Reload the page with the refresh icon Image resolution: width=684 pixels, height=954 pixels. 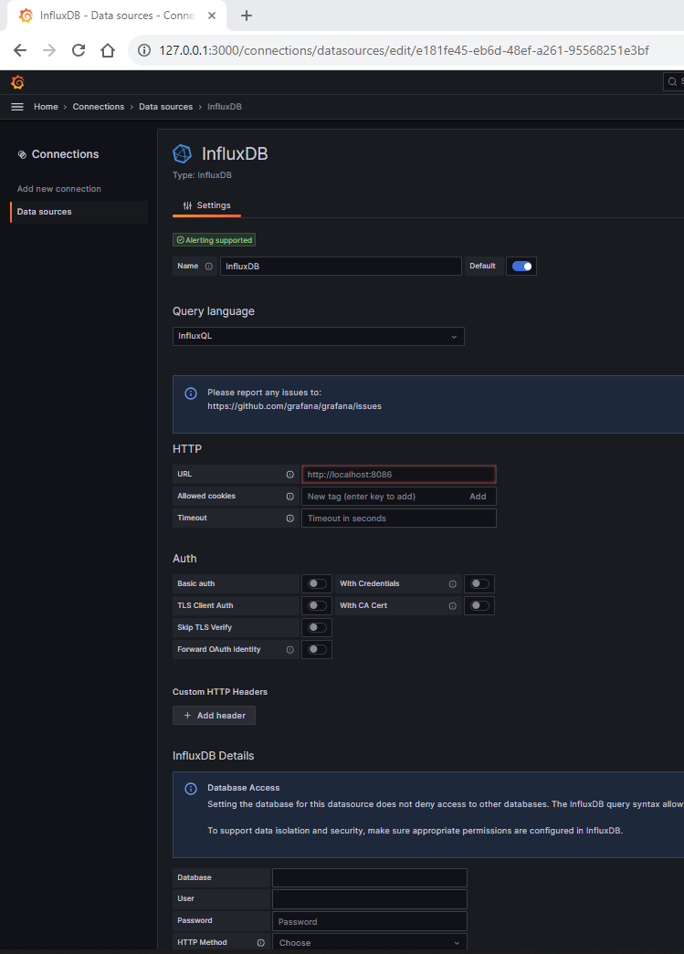tap(79, 50)
